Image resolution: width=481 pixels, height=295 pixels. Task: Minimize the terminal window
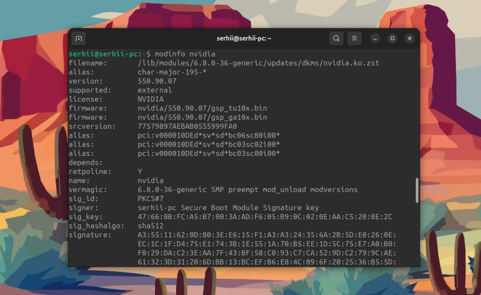[375, 38]
